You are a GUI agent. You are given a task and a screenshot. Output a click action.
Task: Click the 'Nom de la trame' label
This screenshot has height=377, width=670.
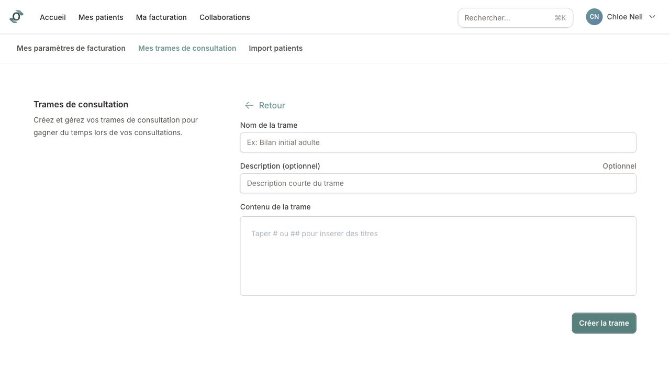(x=269, y=125)
